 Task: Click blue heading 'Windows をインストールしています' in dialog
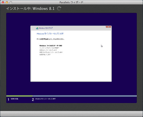50,34
